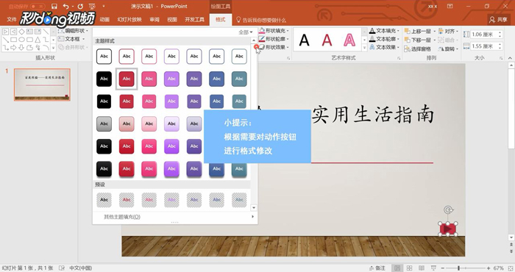This screenshot has height=272, width=515.
Task: Choose the highlighted red filled Abc style
Action: 127,79
